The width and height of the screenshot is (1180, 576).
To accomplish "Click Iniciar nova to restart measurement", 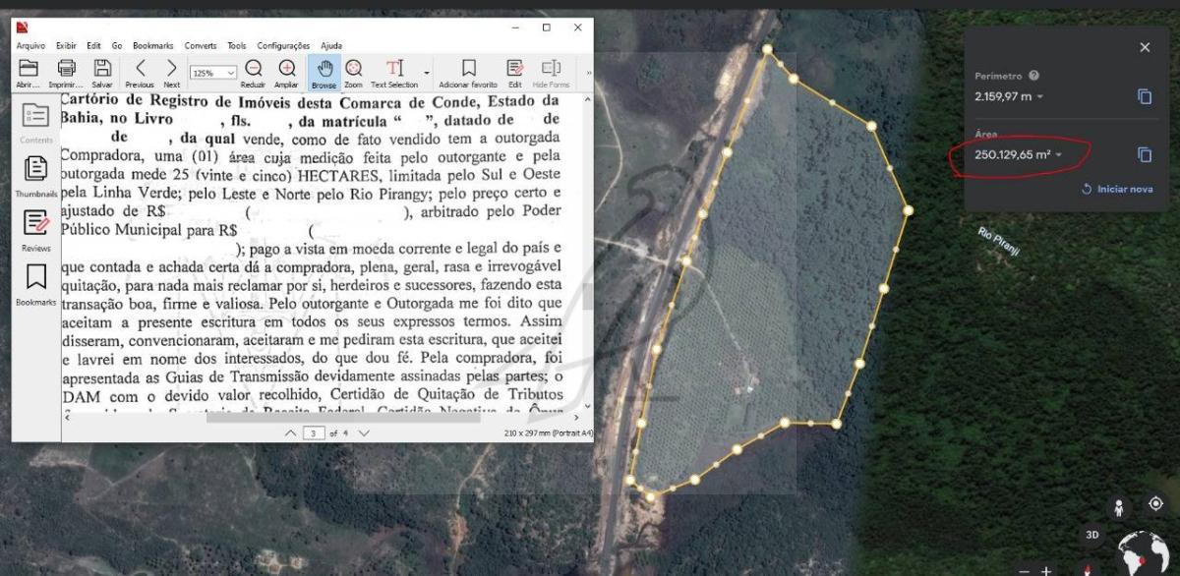I will pyautogui.click(x=1117, y=189).
